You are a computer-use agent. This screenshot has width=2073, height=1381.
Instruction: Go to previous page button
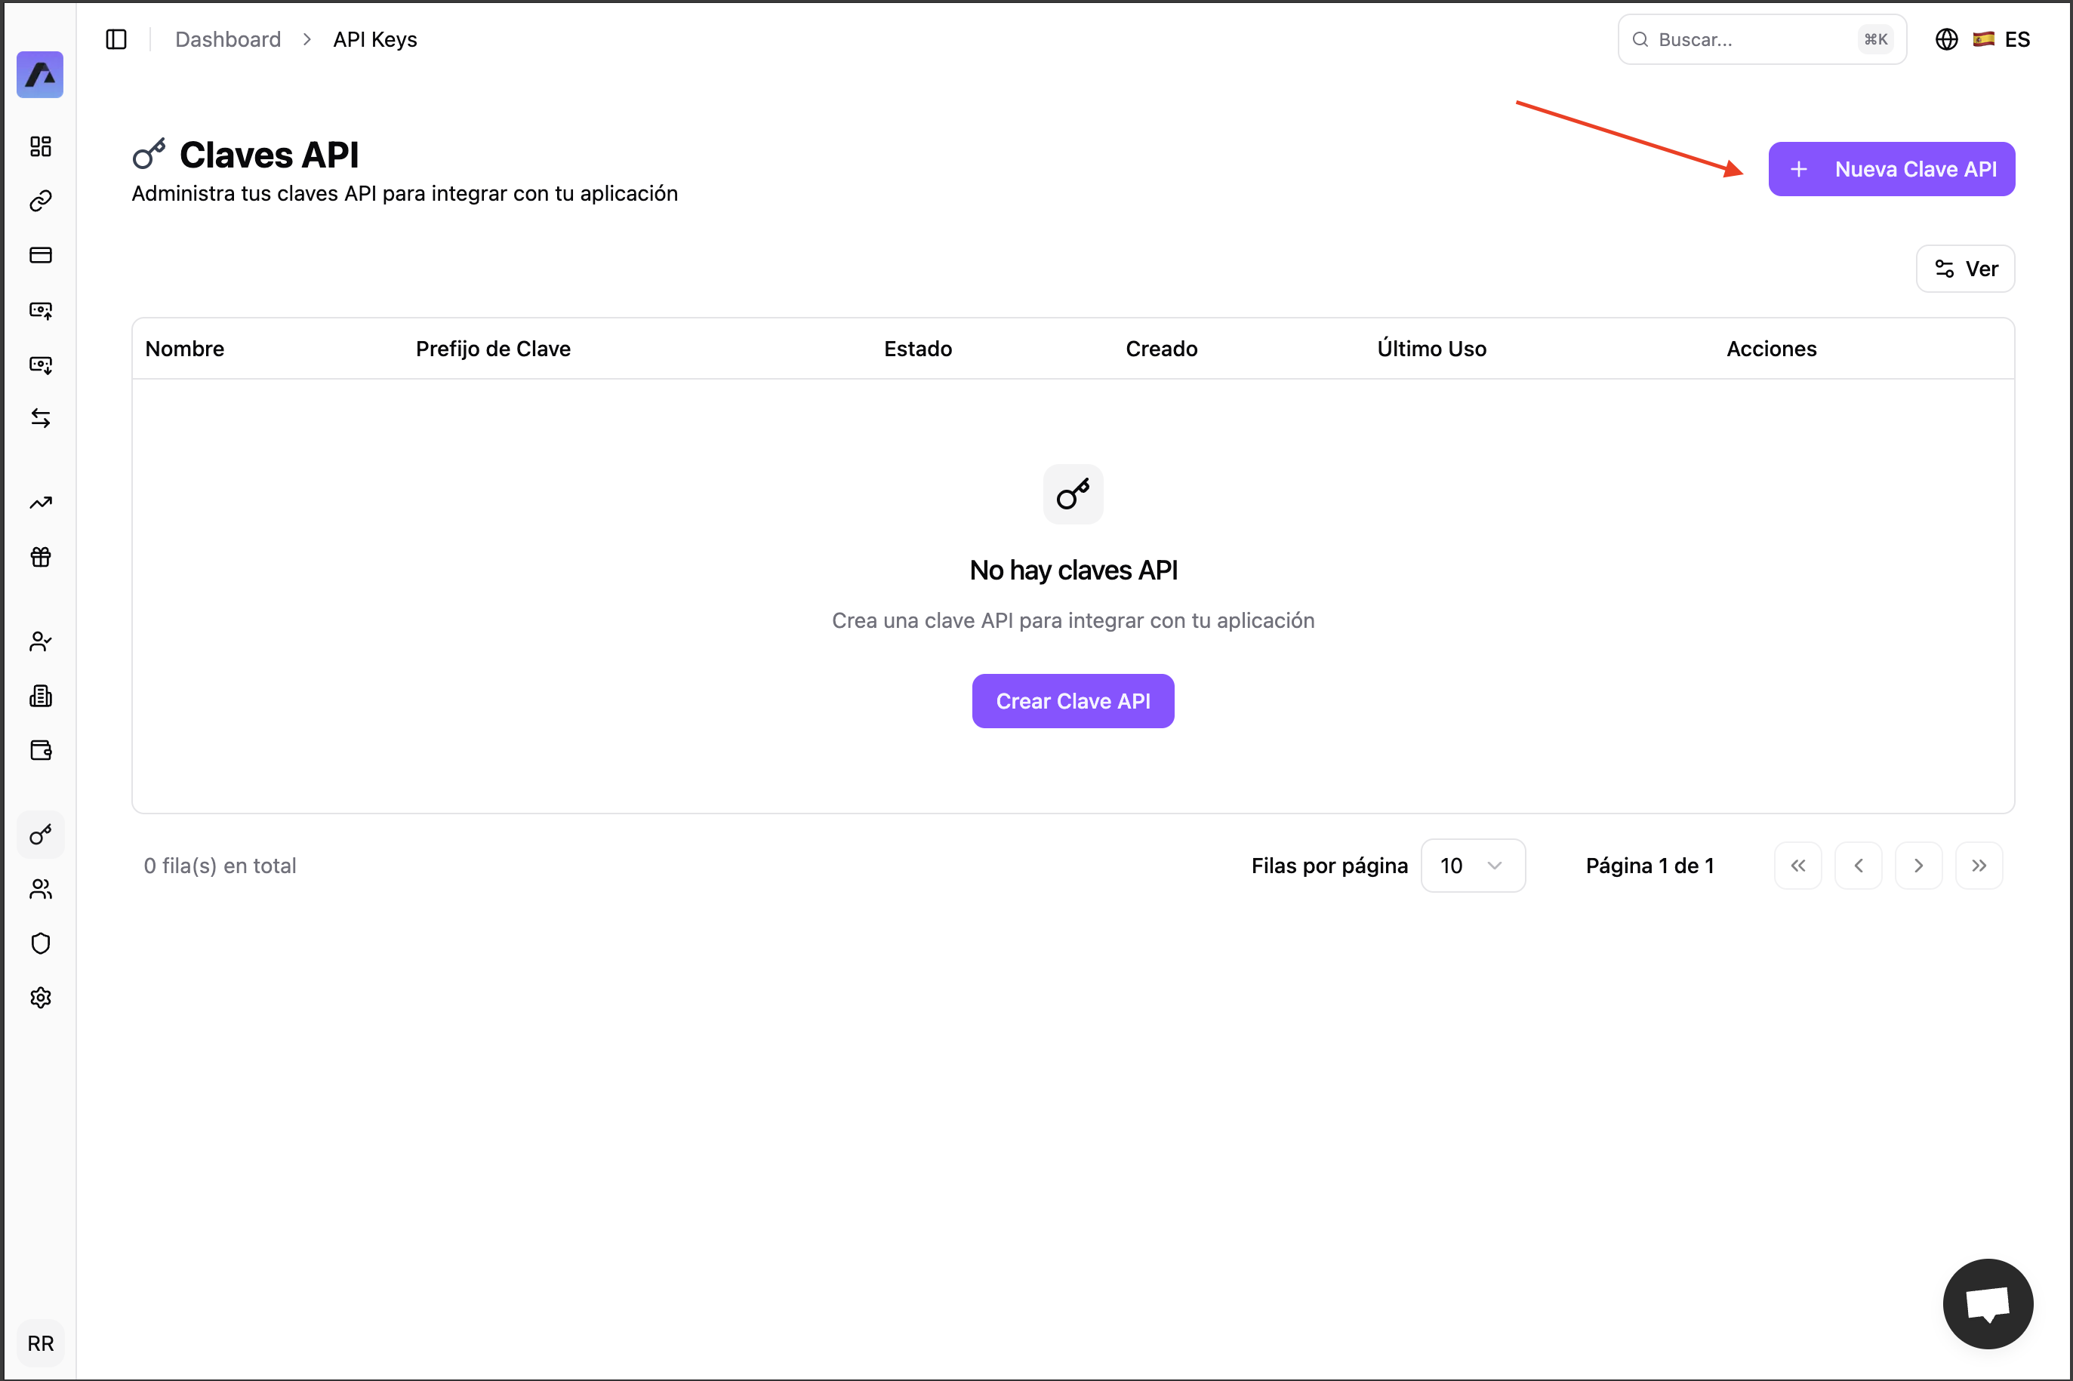pos(1858,866)
